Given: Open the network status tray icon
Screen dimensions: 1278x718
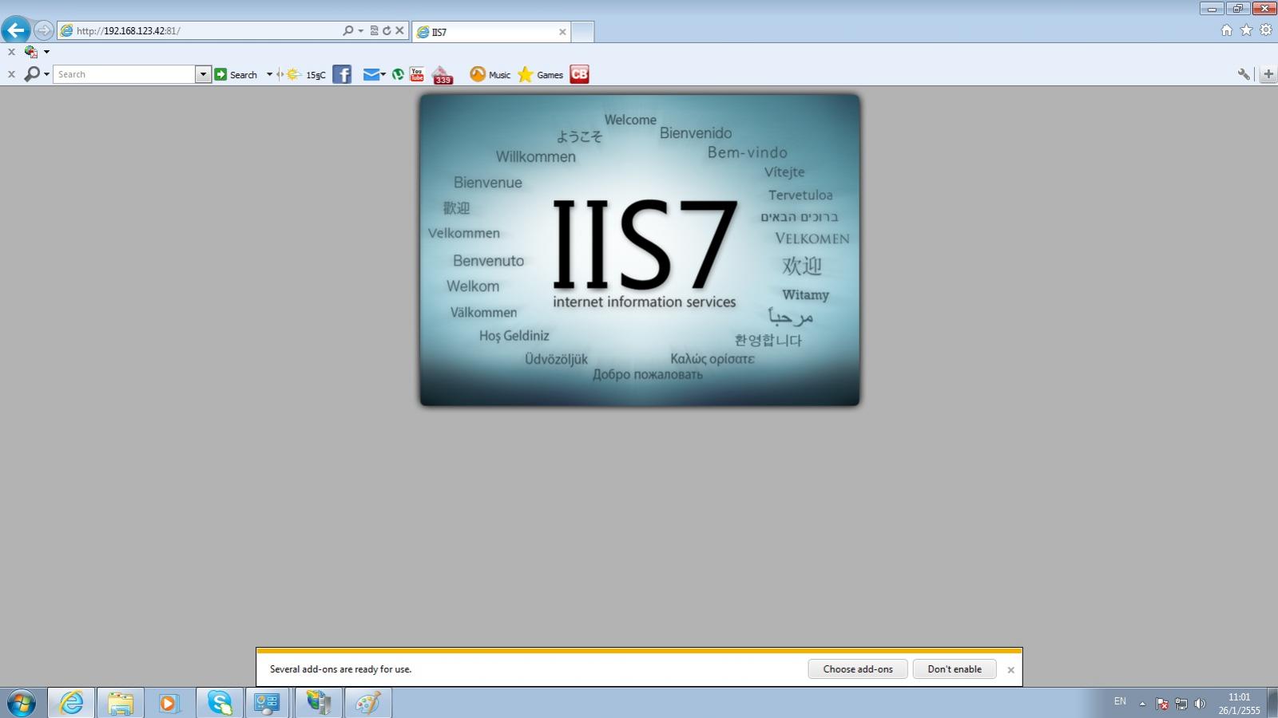Looking at the screenshot, I should pyautogui.click(x=1181, y=704).
